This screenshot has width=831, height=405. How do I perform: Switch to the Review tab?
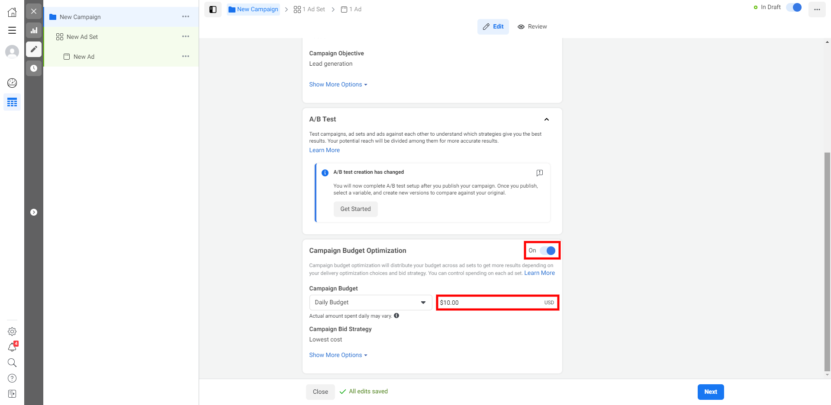coord(532,27)
